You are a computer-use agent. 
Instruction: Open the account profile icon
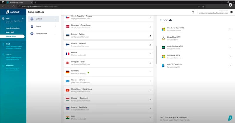tap(231, 12)
